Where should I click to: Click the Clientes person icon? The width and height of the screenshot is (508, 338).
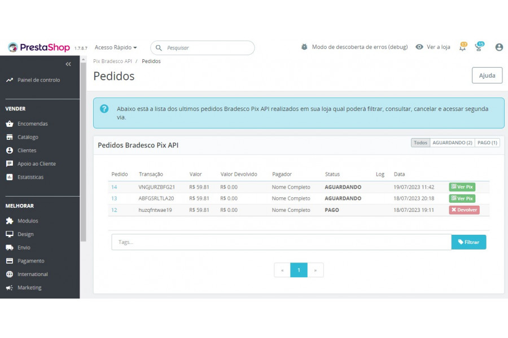(10, 150)
